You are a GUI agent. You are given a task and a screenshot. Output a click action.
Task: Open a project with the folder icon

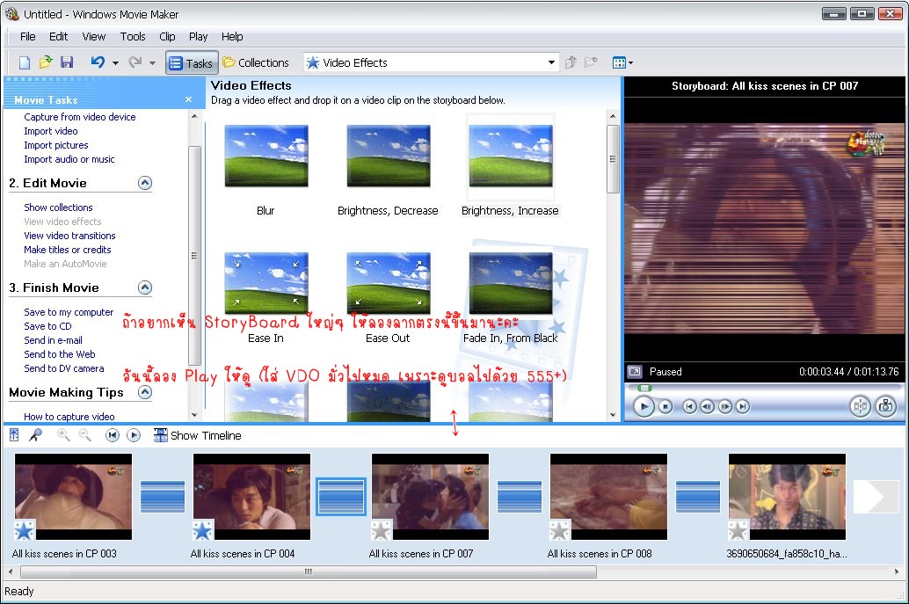pyautogui.click(x=45, y=62)
